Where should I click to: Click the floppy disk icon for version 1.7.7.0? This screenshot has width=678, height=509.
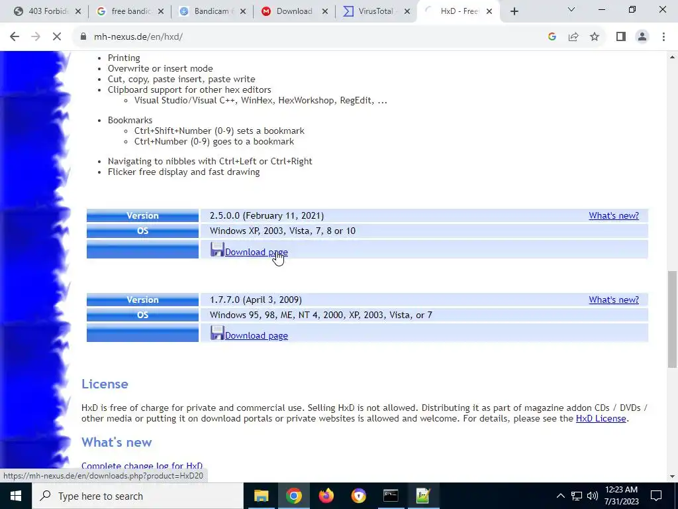(217, 333)
